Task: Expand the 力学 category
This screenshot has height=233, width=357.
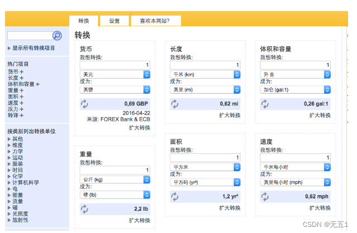Action: [15, 151]
